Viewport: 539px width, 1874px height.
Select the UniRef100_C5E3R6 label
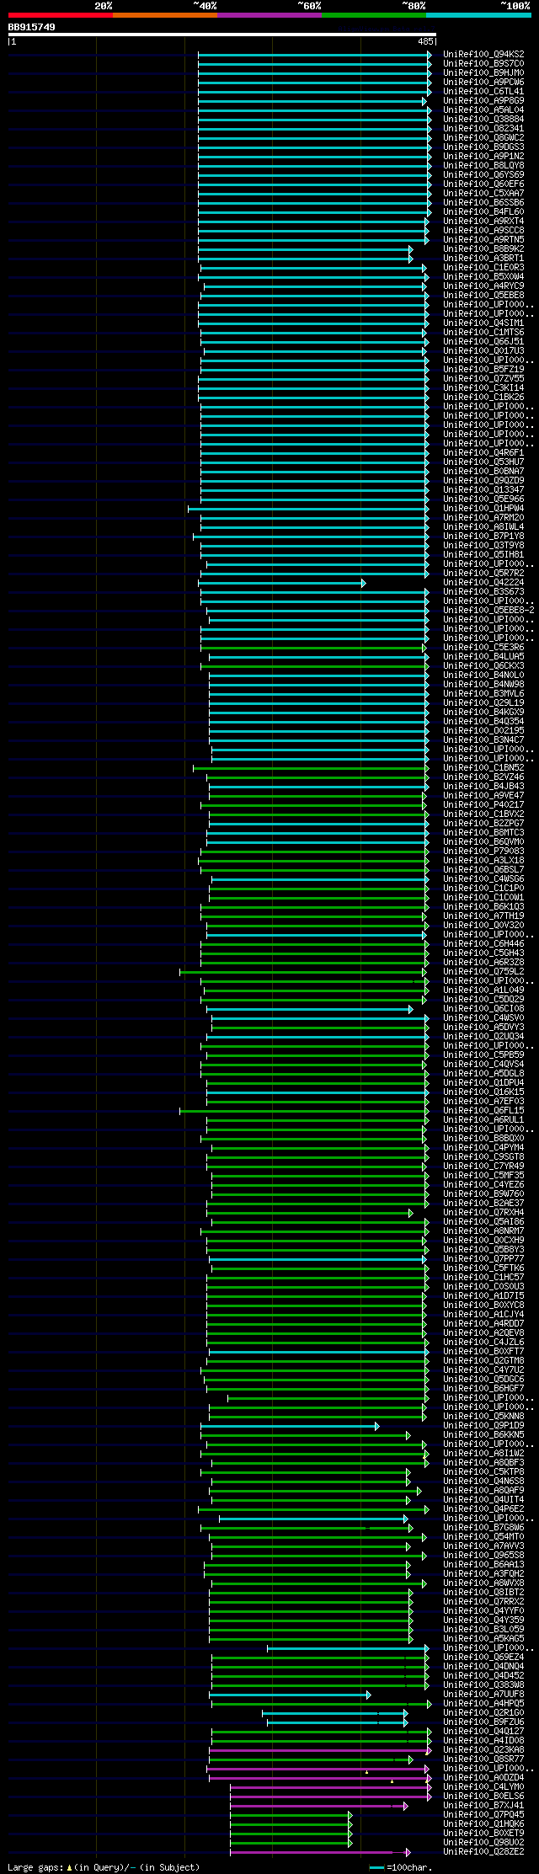(483, 647)
